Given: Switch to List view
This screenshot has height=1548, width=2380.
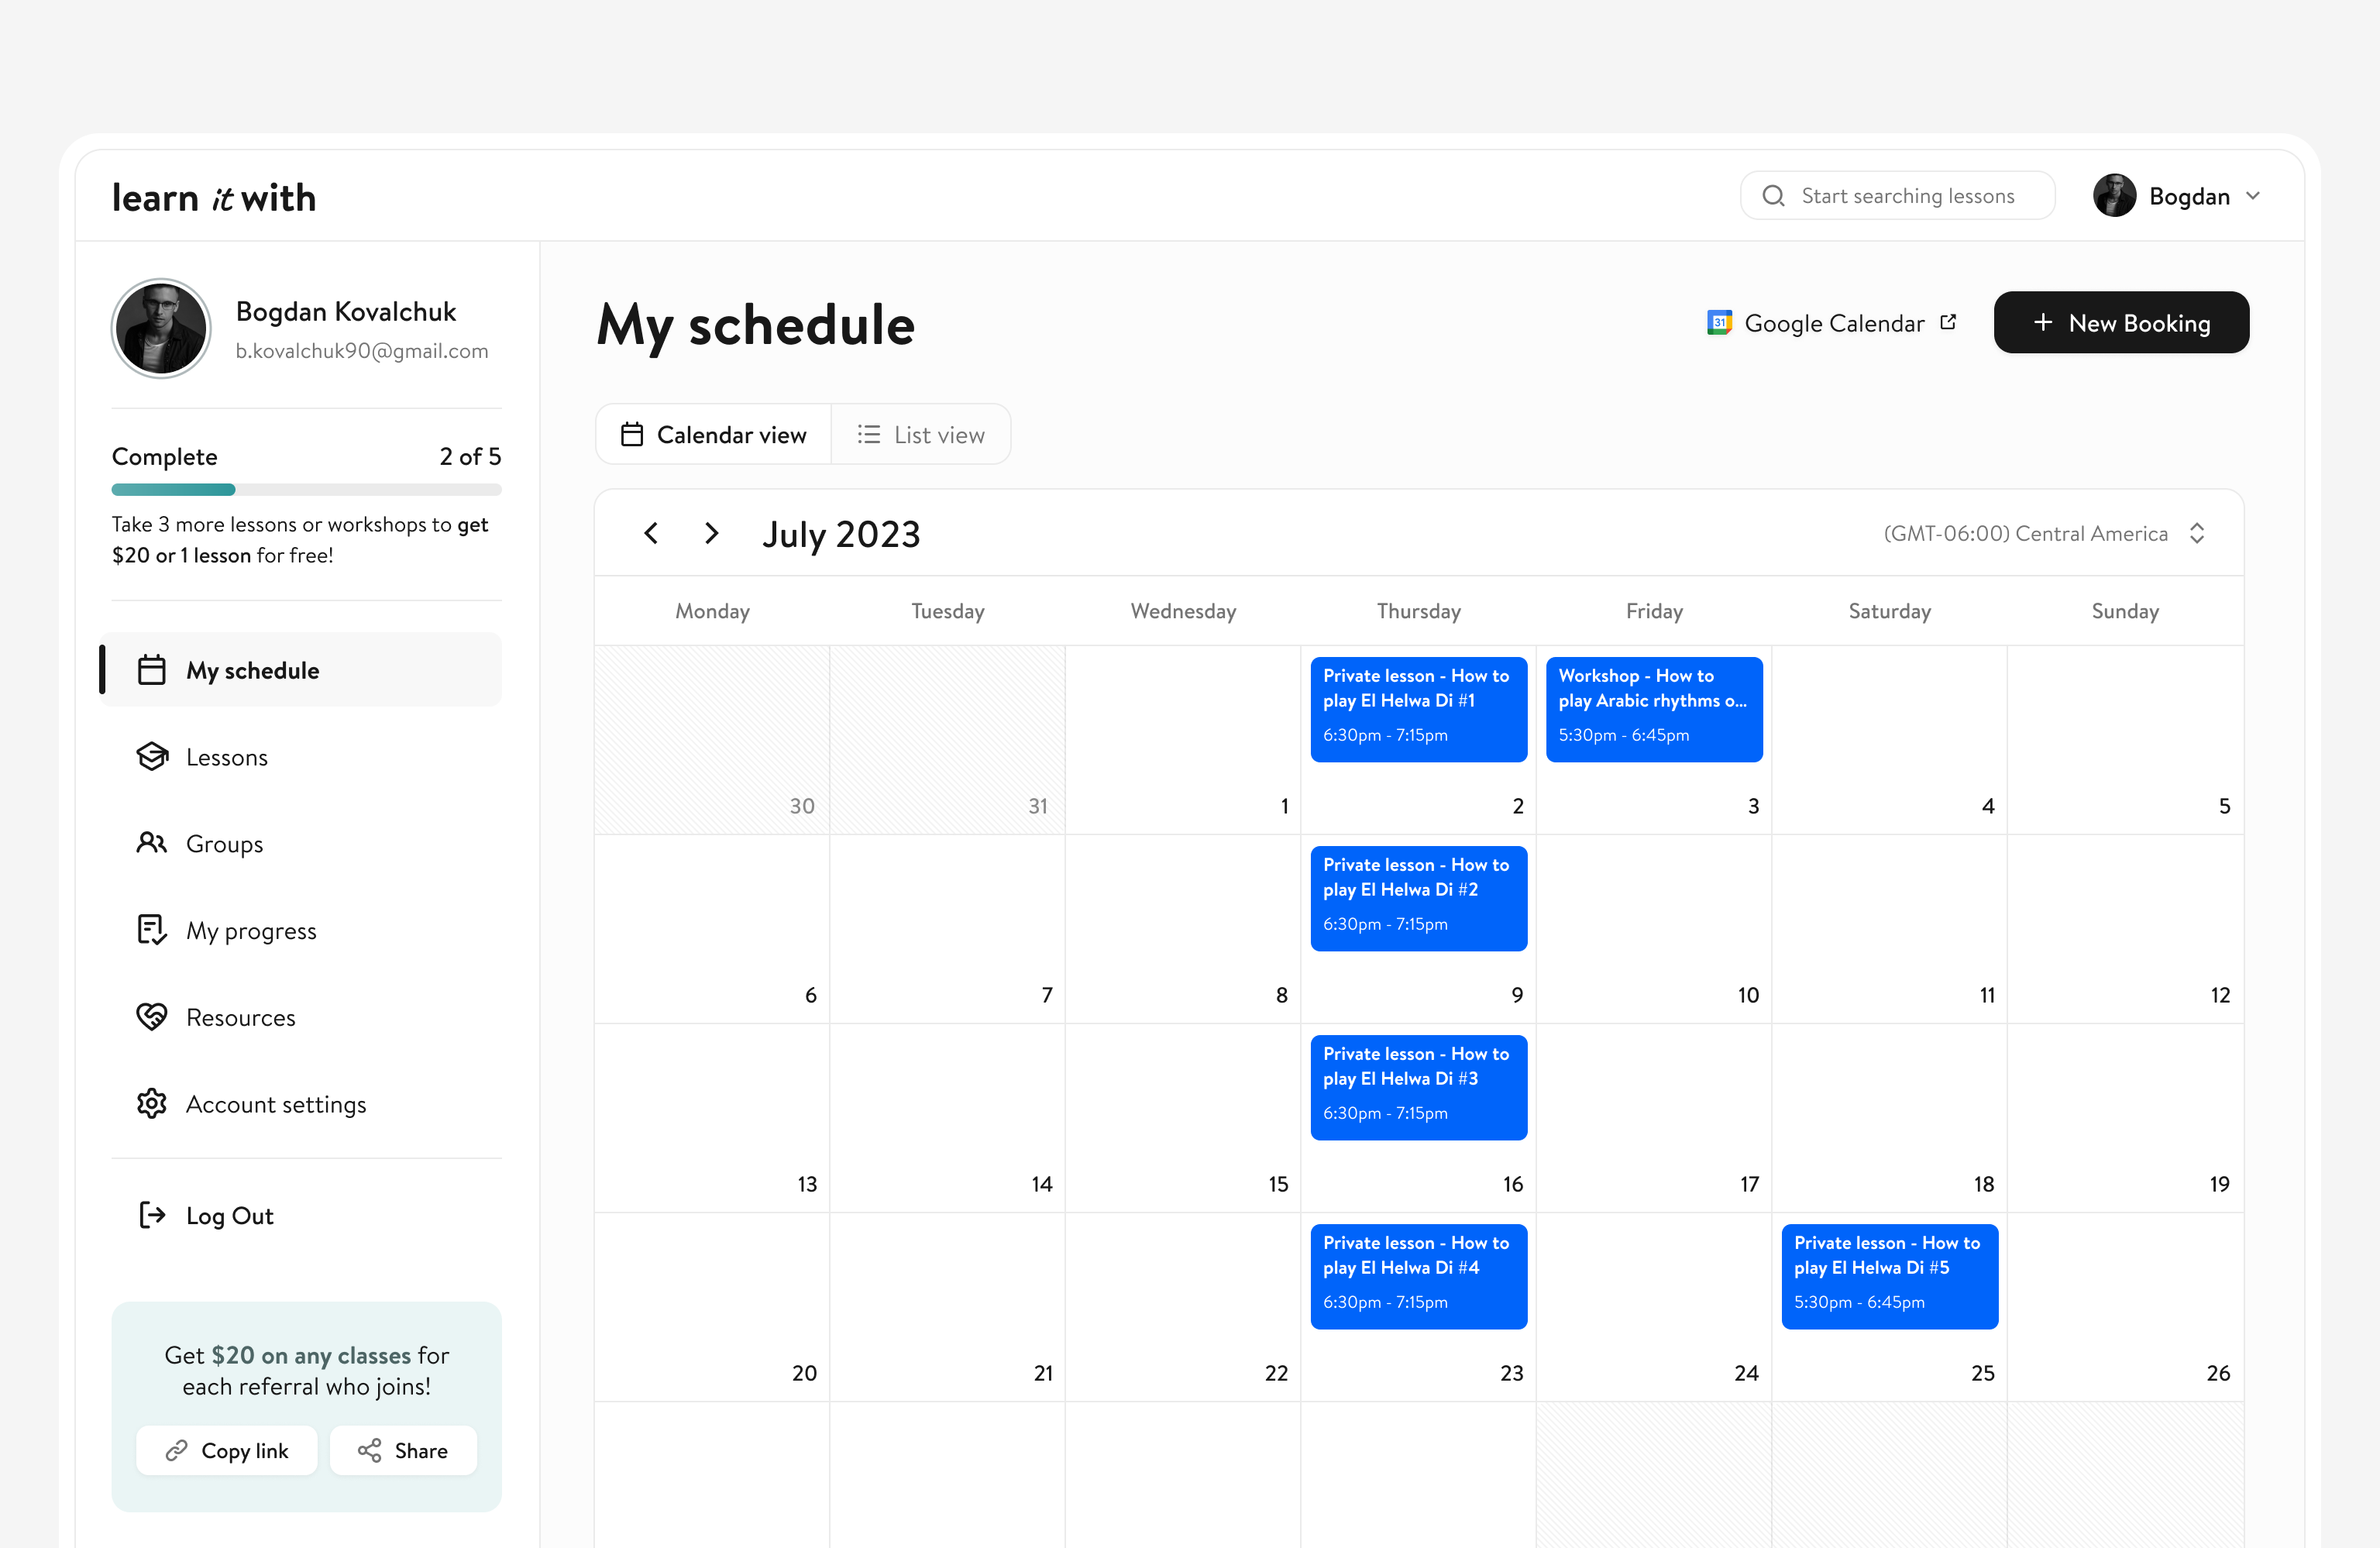Looking at the screenshot, I should coord(921,435).
